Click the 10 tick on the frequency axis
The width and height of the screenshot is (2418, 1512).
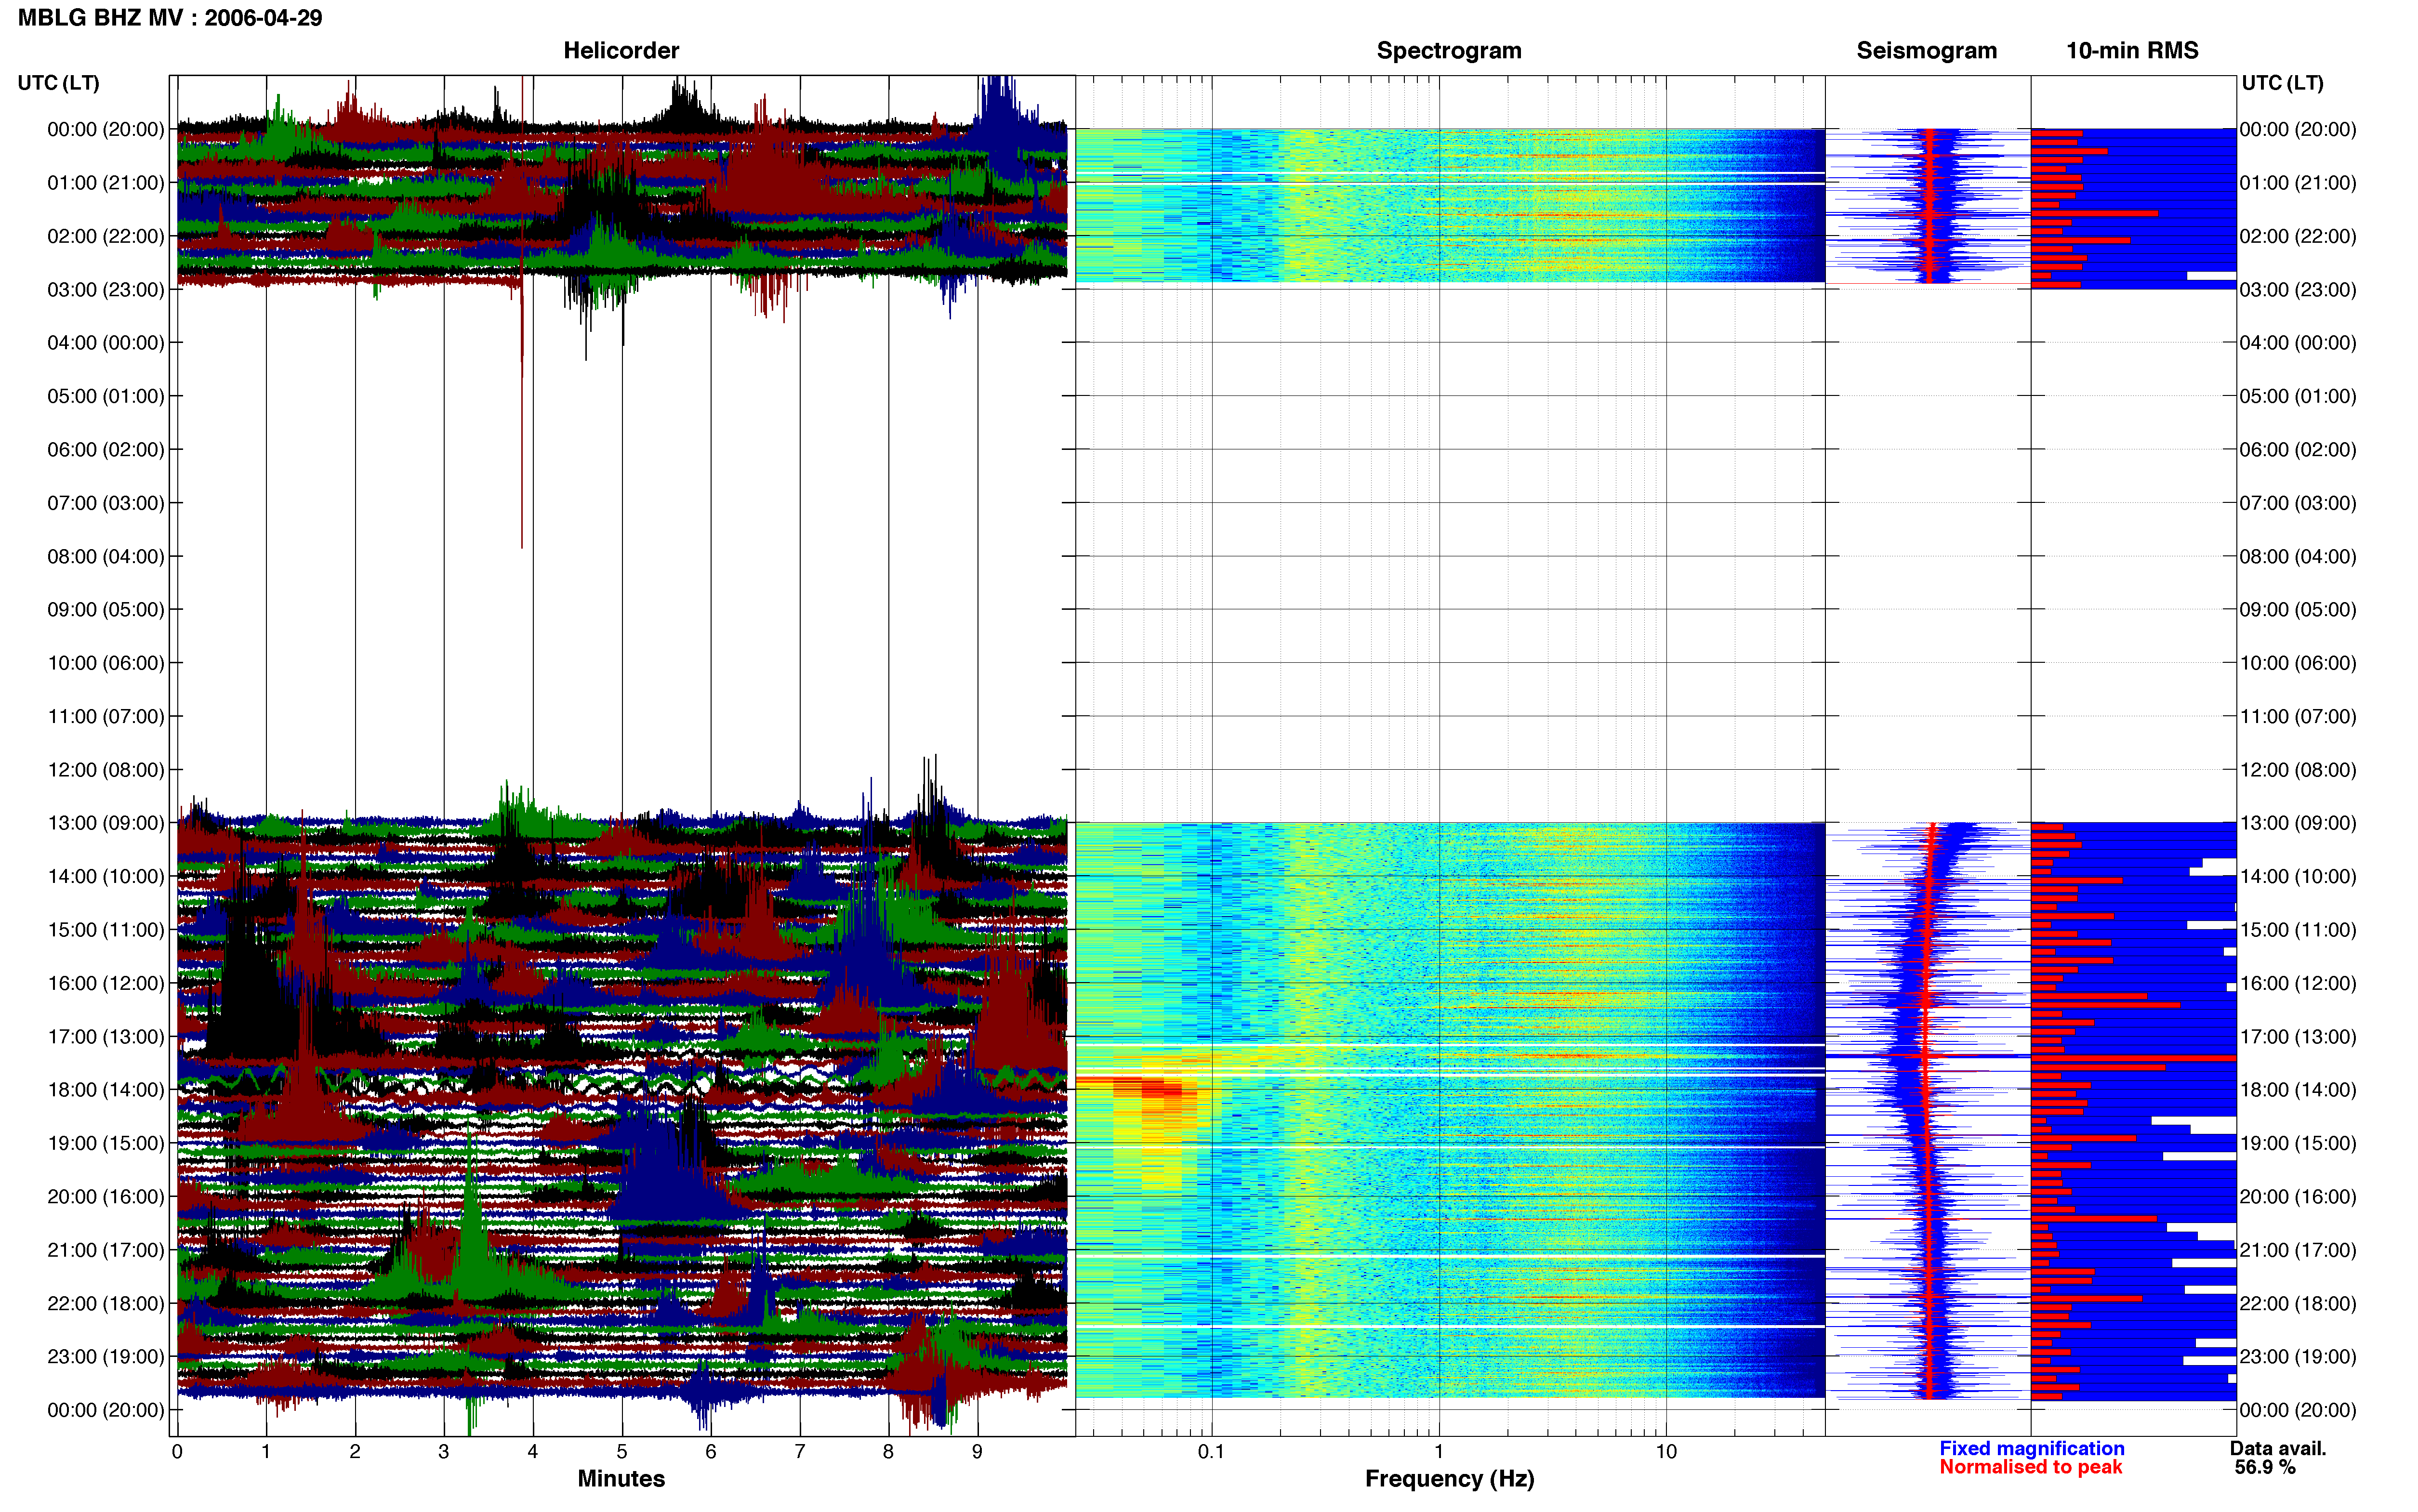coord(1666,1451)
